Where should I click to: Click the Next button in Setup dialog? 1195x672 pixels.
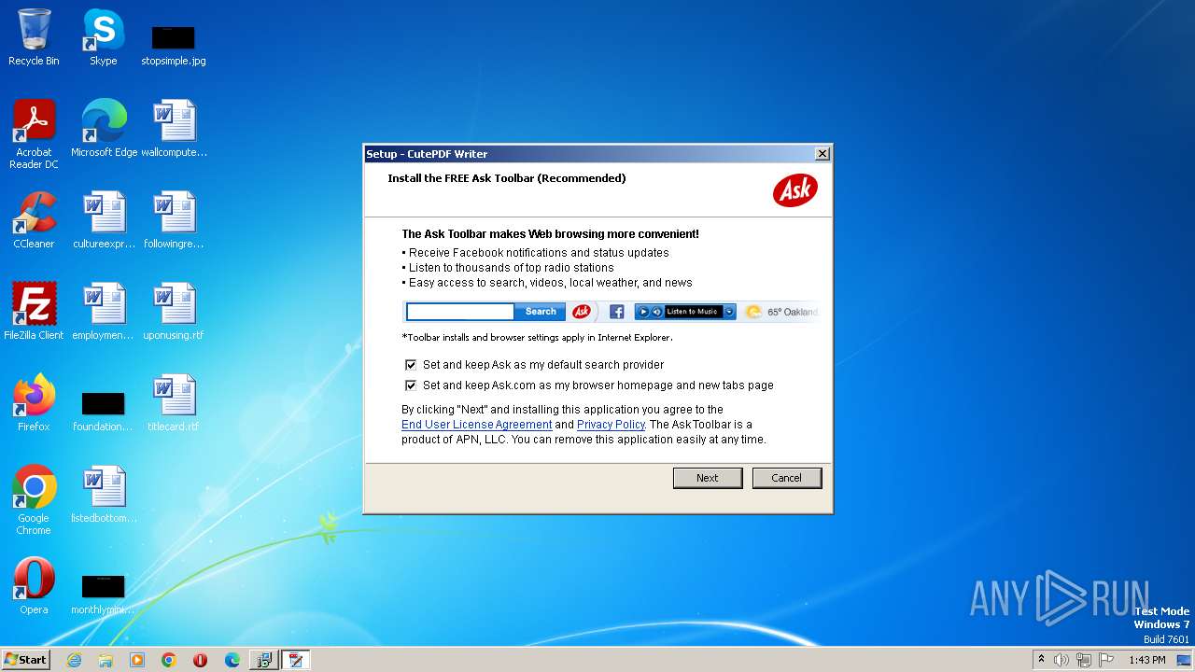[x=708, y=478]
